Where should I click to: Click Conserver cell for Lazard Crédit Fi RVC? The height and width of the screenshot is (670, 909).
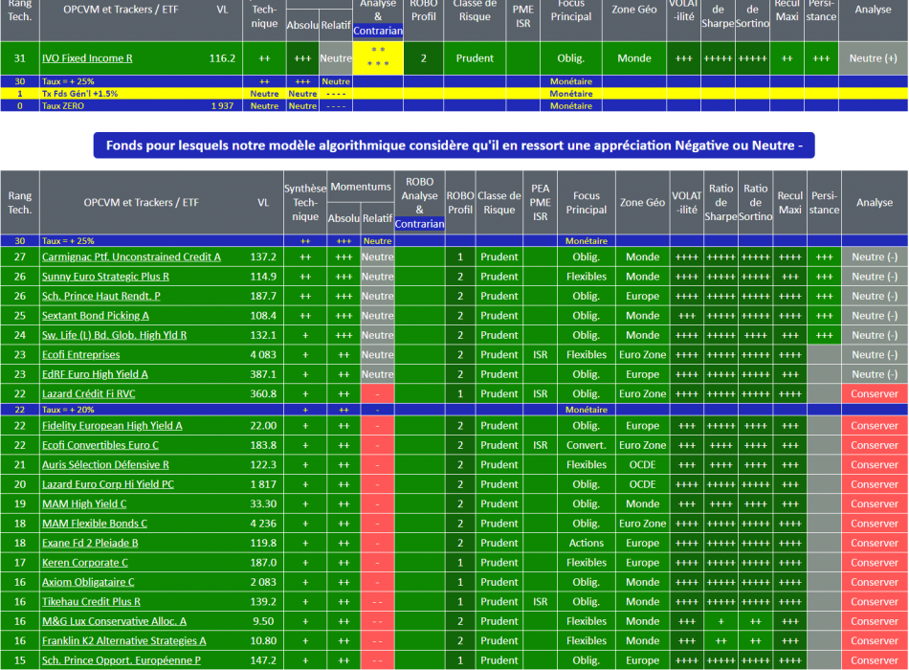875,394
